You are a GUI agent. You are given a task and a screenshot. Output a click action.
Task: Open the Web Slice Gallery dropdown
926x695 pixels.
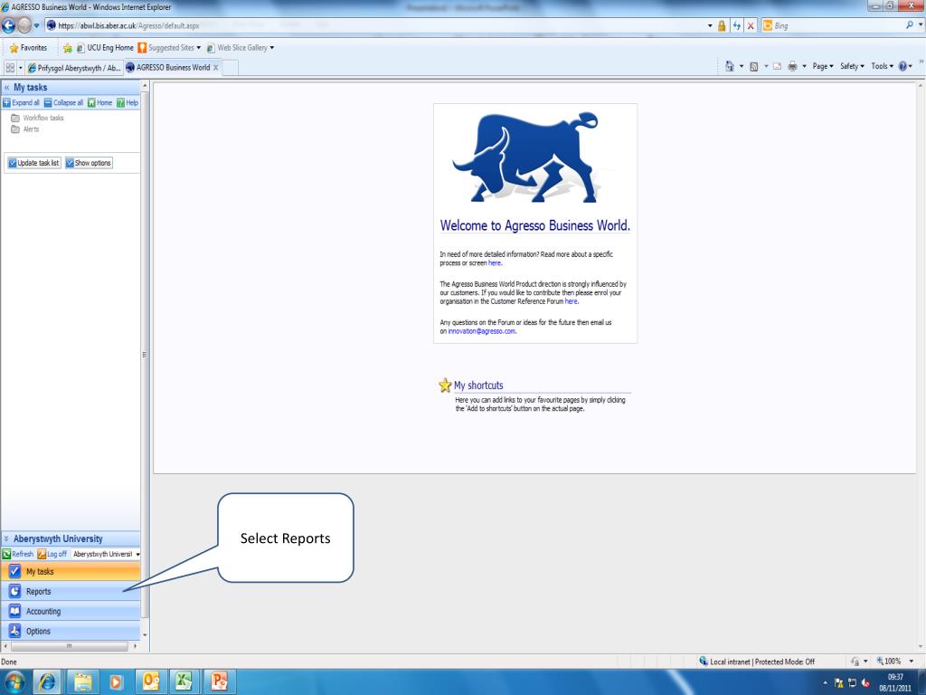coord(241,48)
